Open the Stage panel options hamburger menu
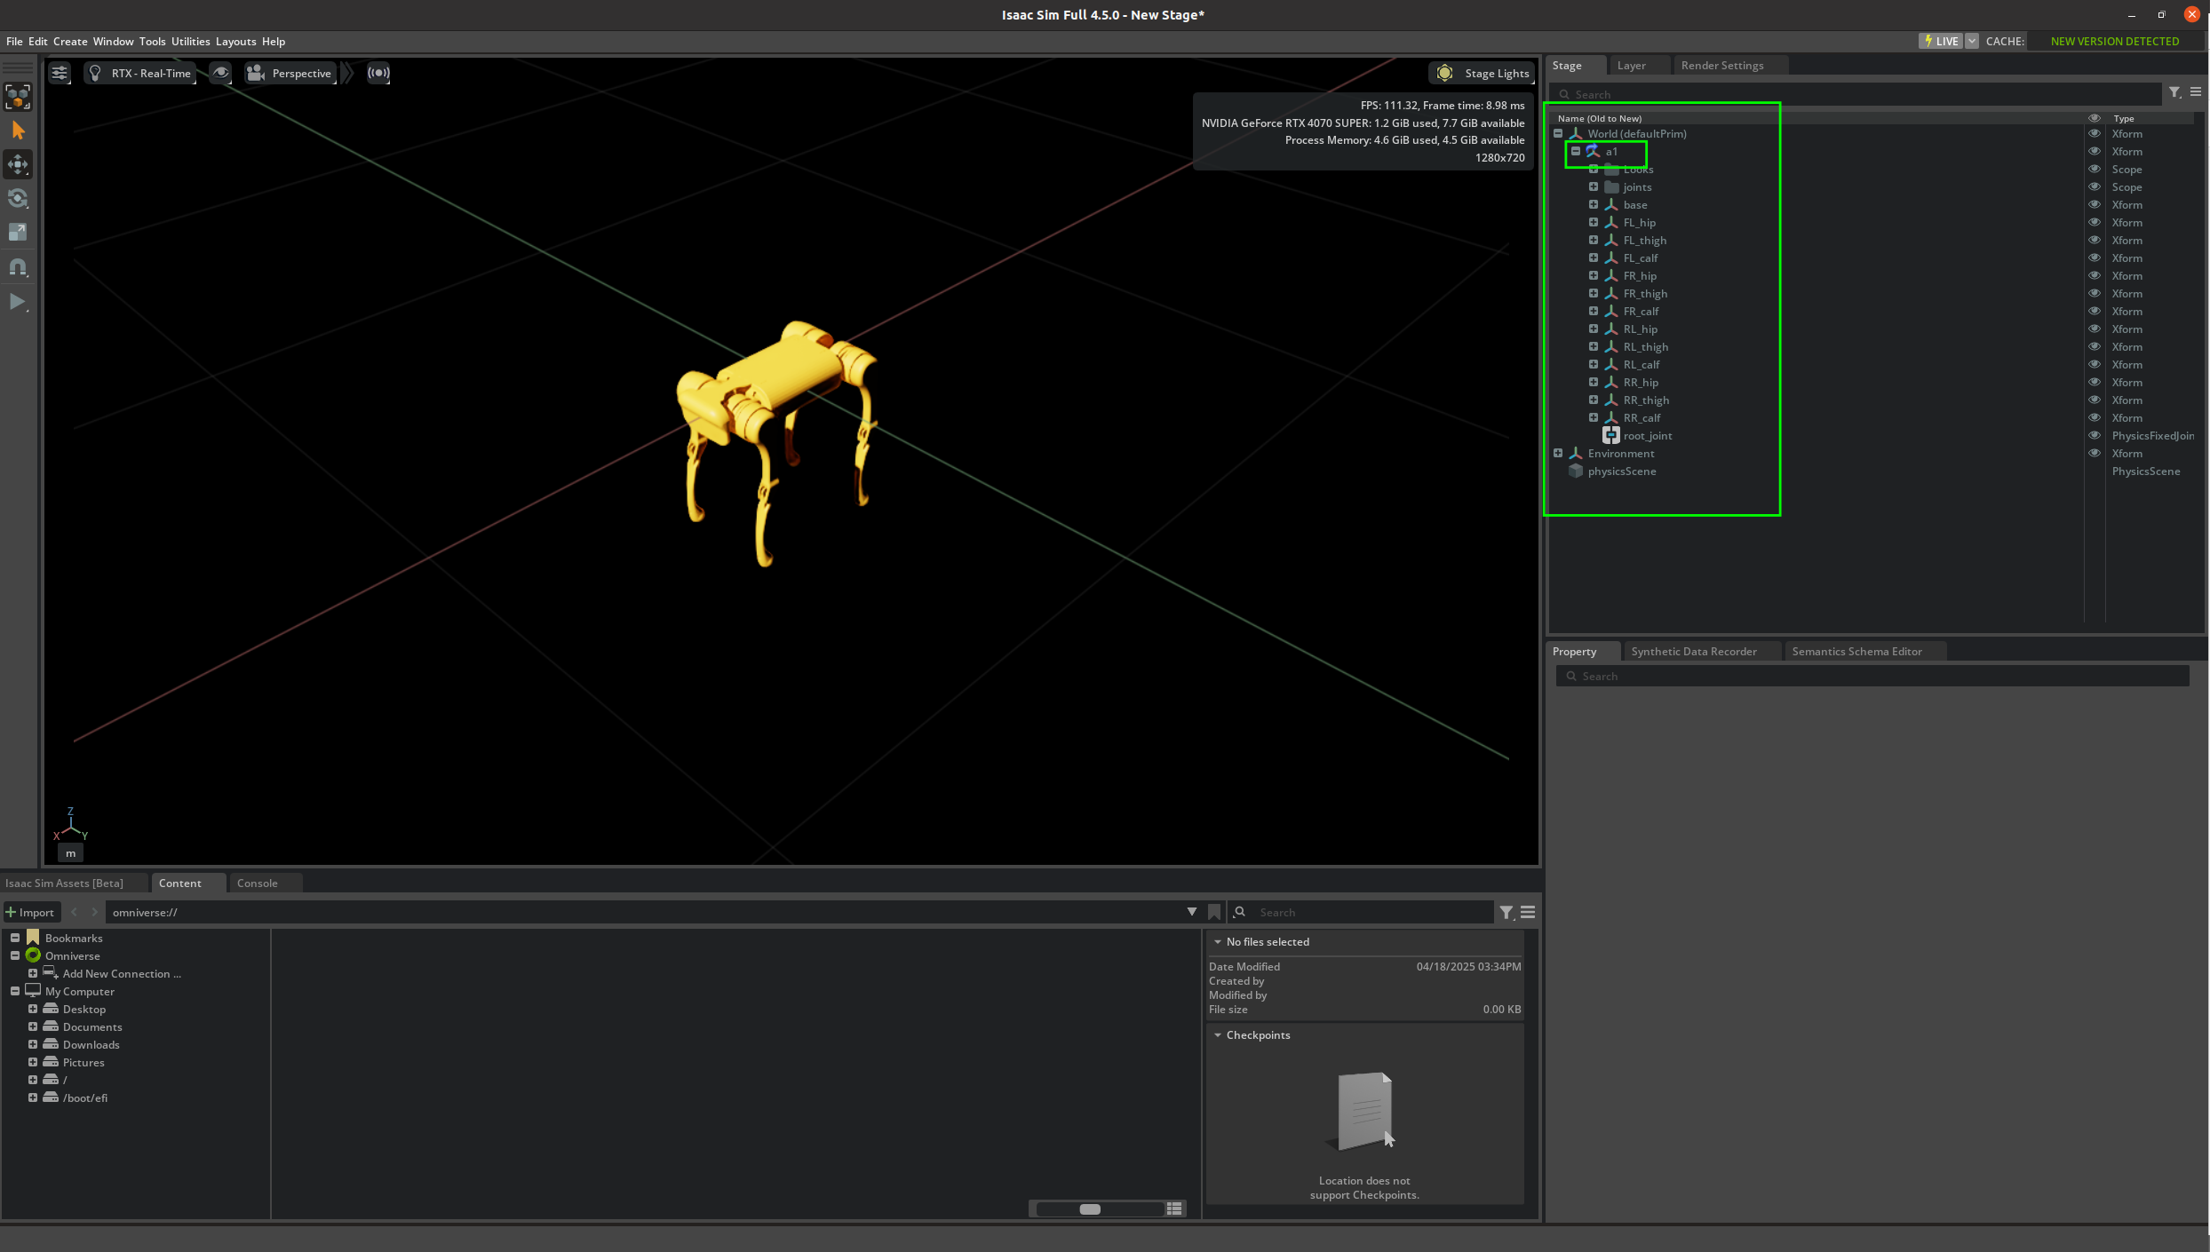This screenshot has width=2210, height=1252. pos(2196,92)
